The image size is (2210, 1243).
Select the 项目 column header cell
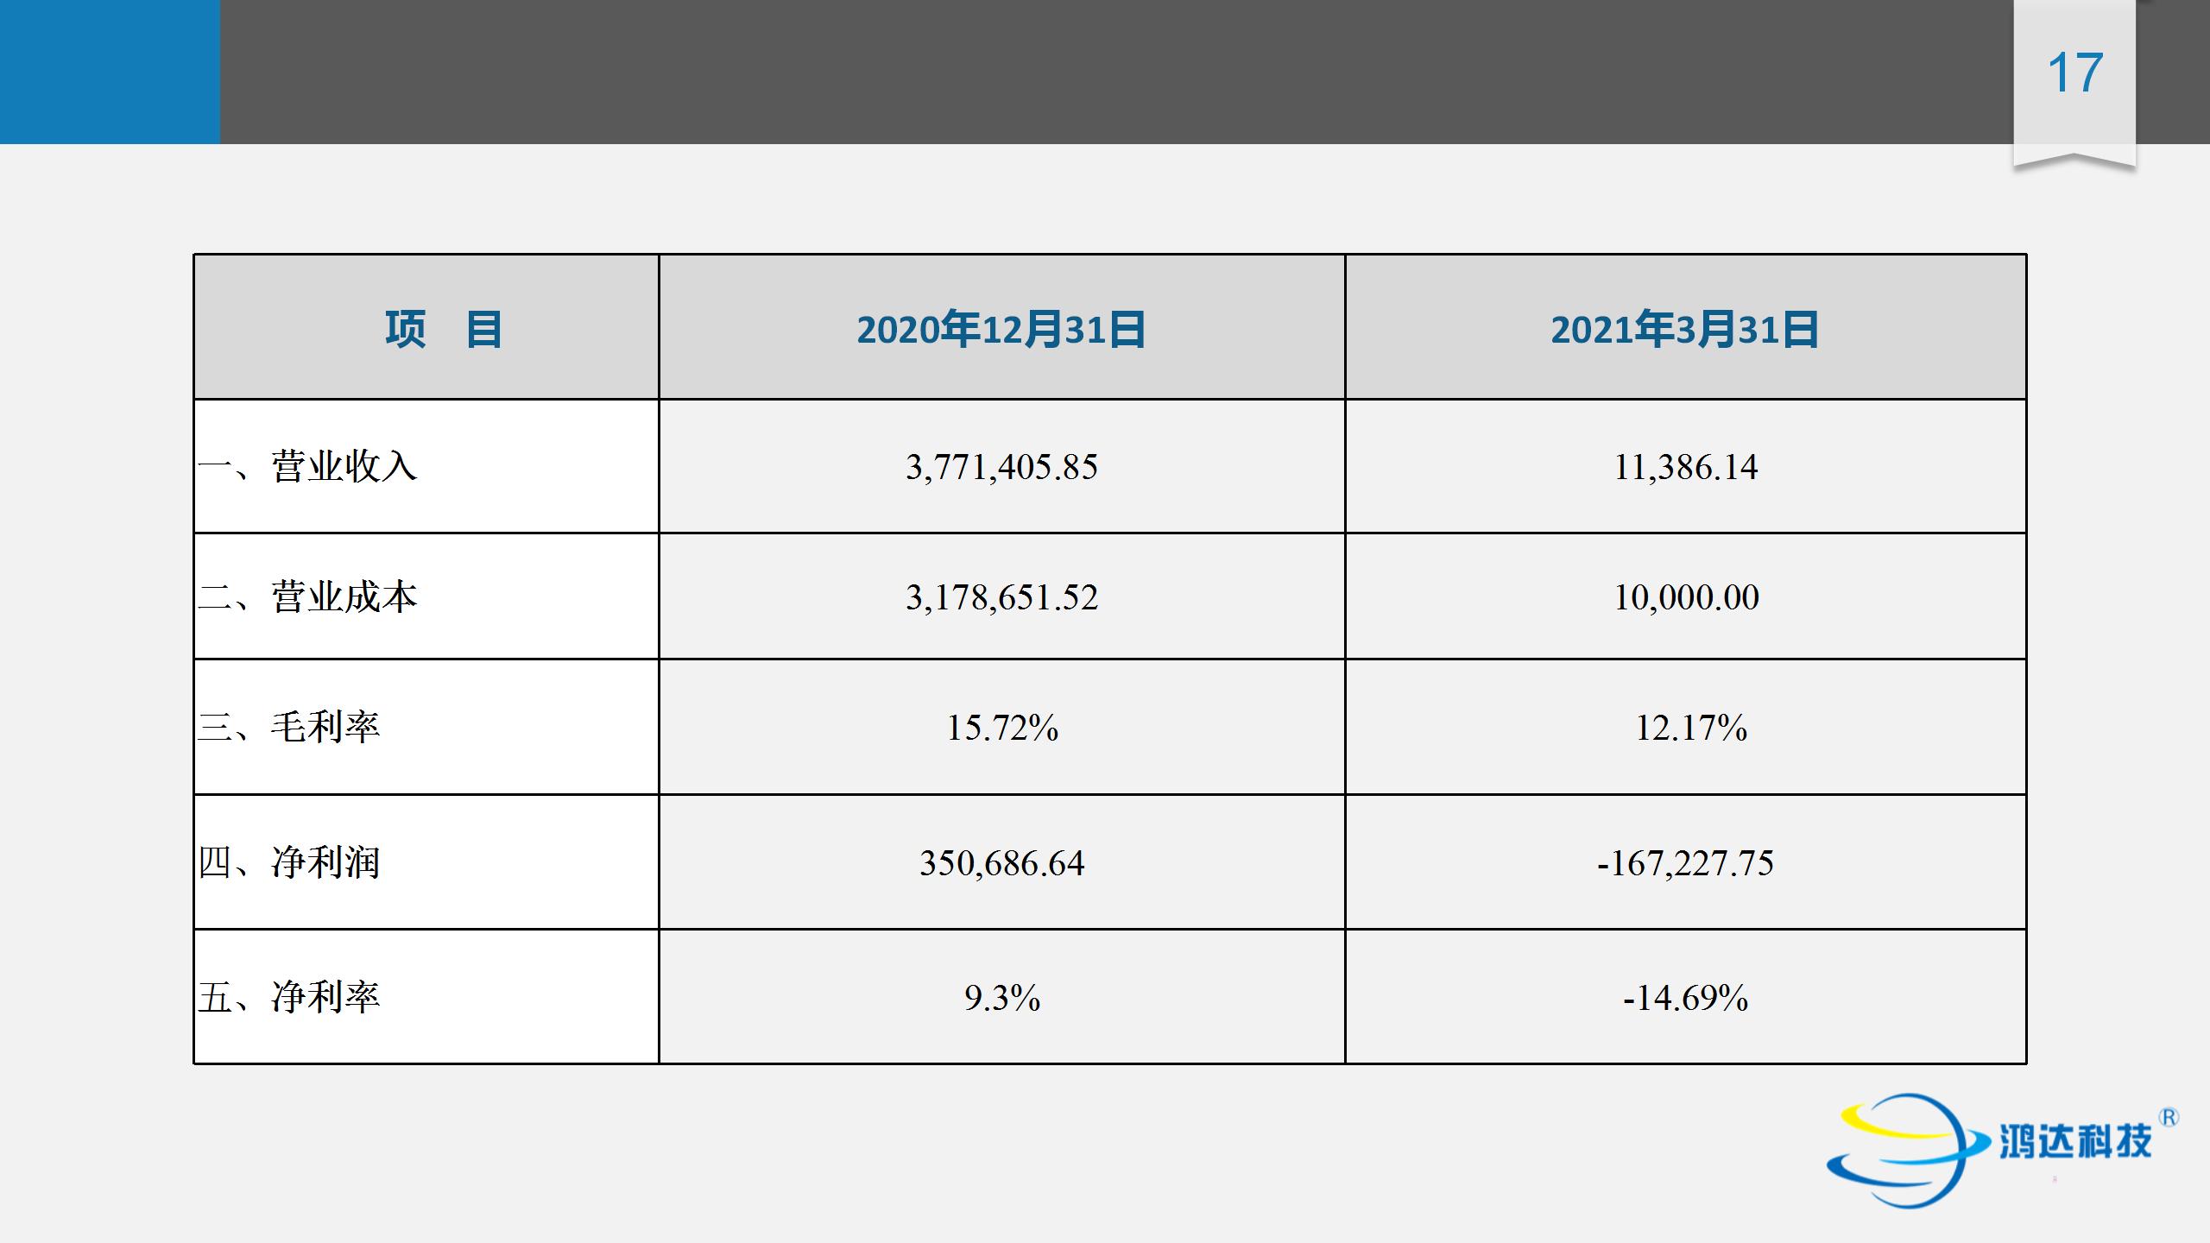point(443,329)
